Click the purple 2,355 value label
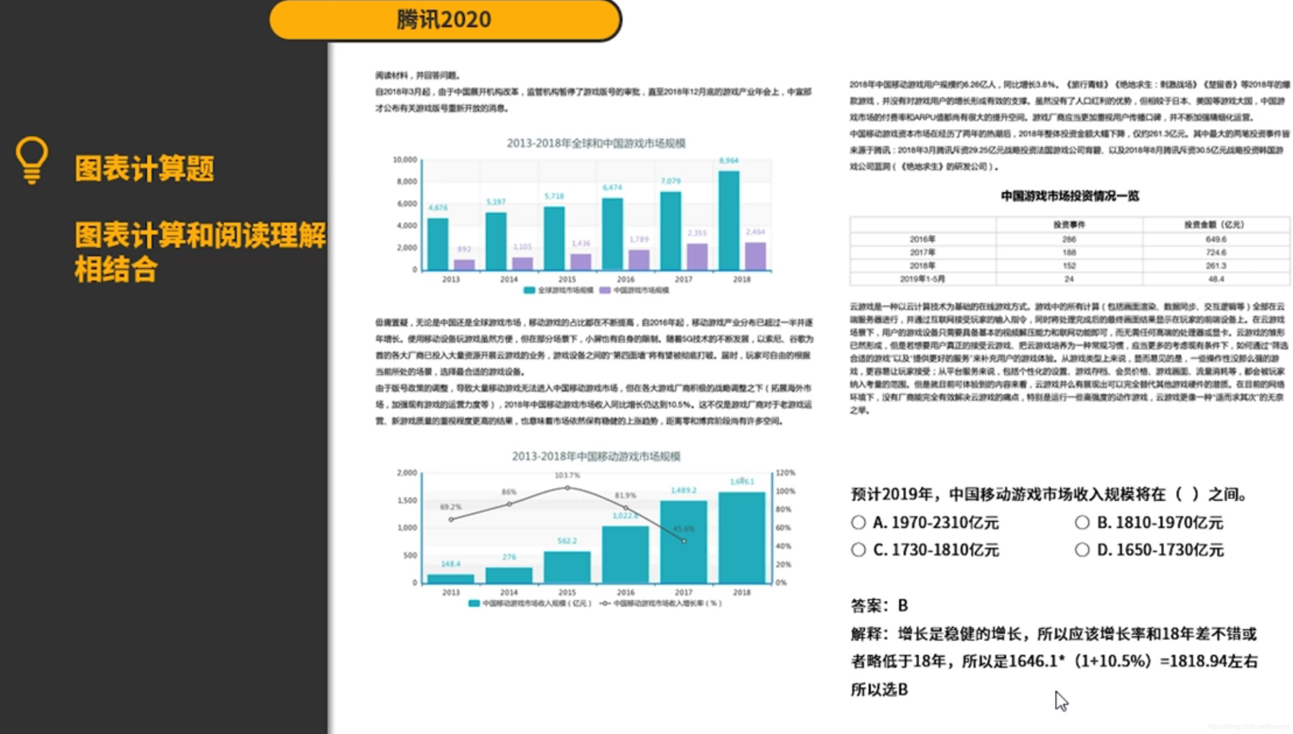Image resolution: width=1293 pixels, height=734 pixels. click(697, 233)
